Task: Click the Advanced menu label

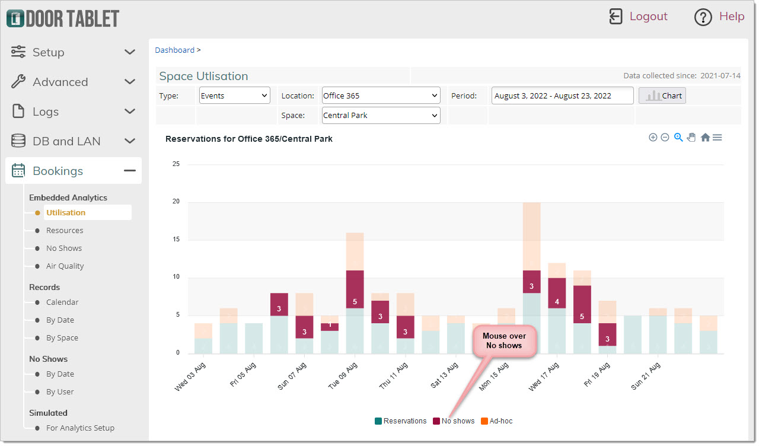Action: (x=60, y=82)
